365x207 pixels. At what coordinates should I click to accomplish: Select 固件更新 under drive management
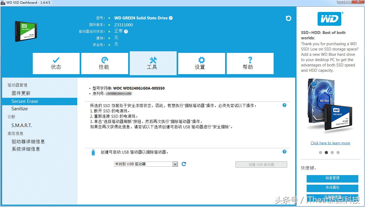point(21,93)
